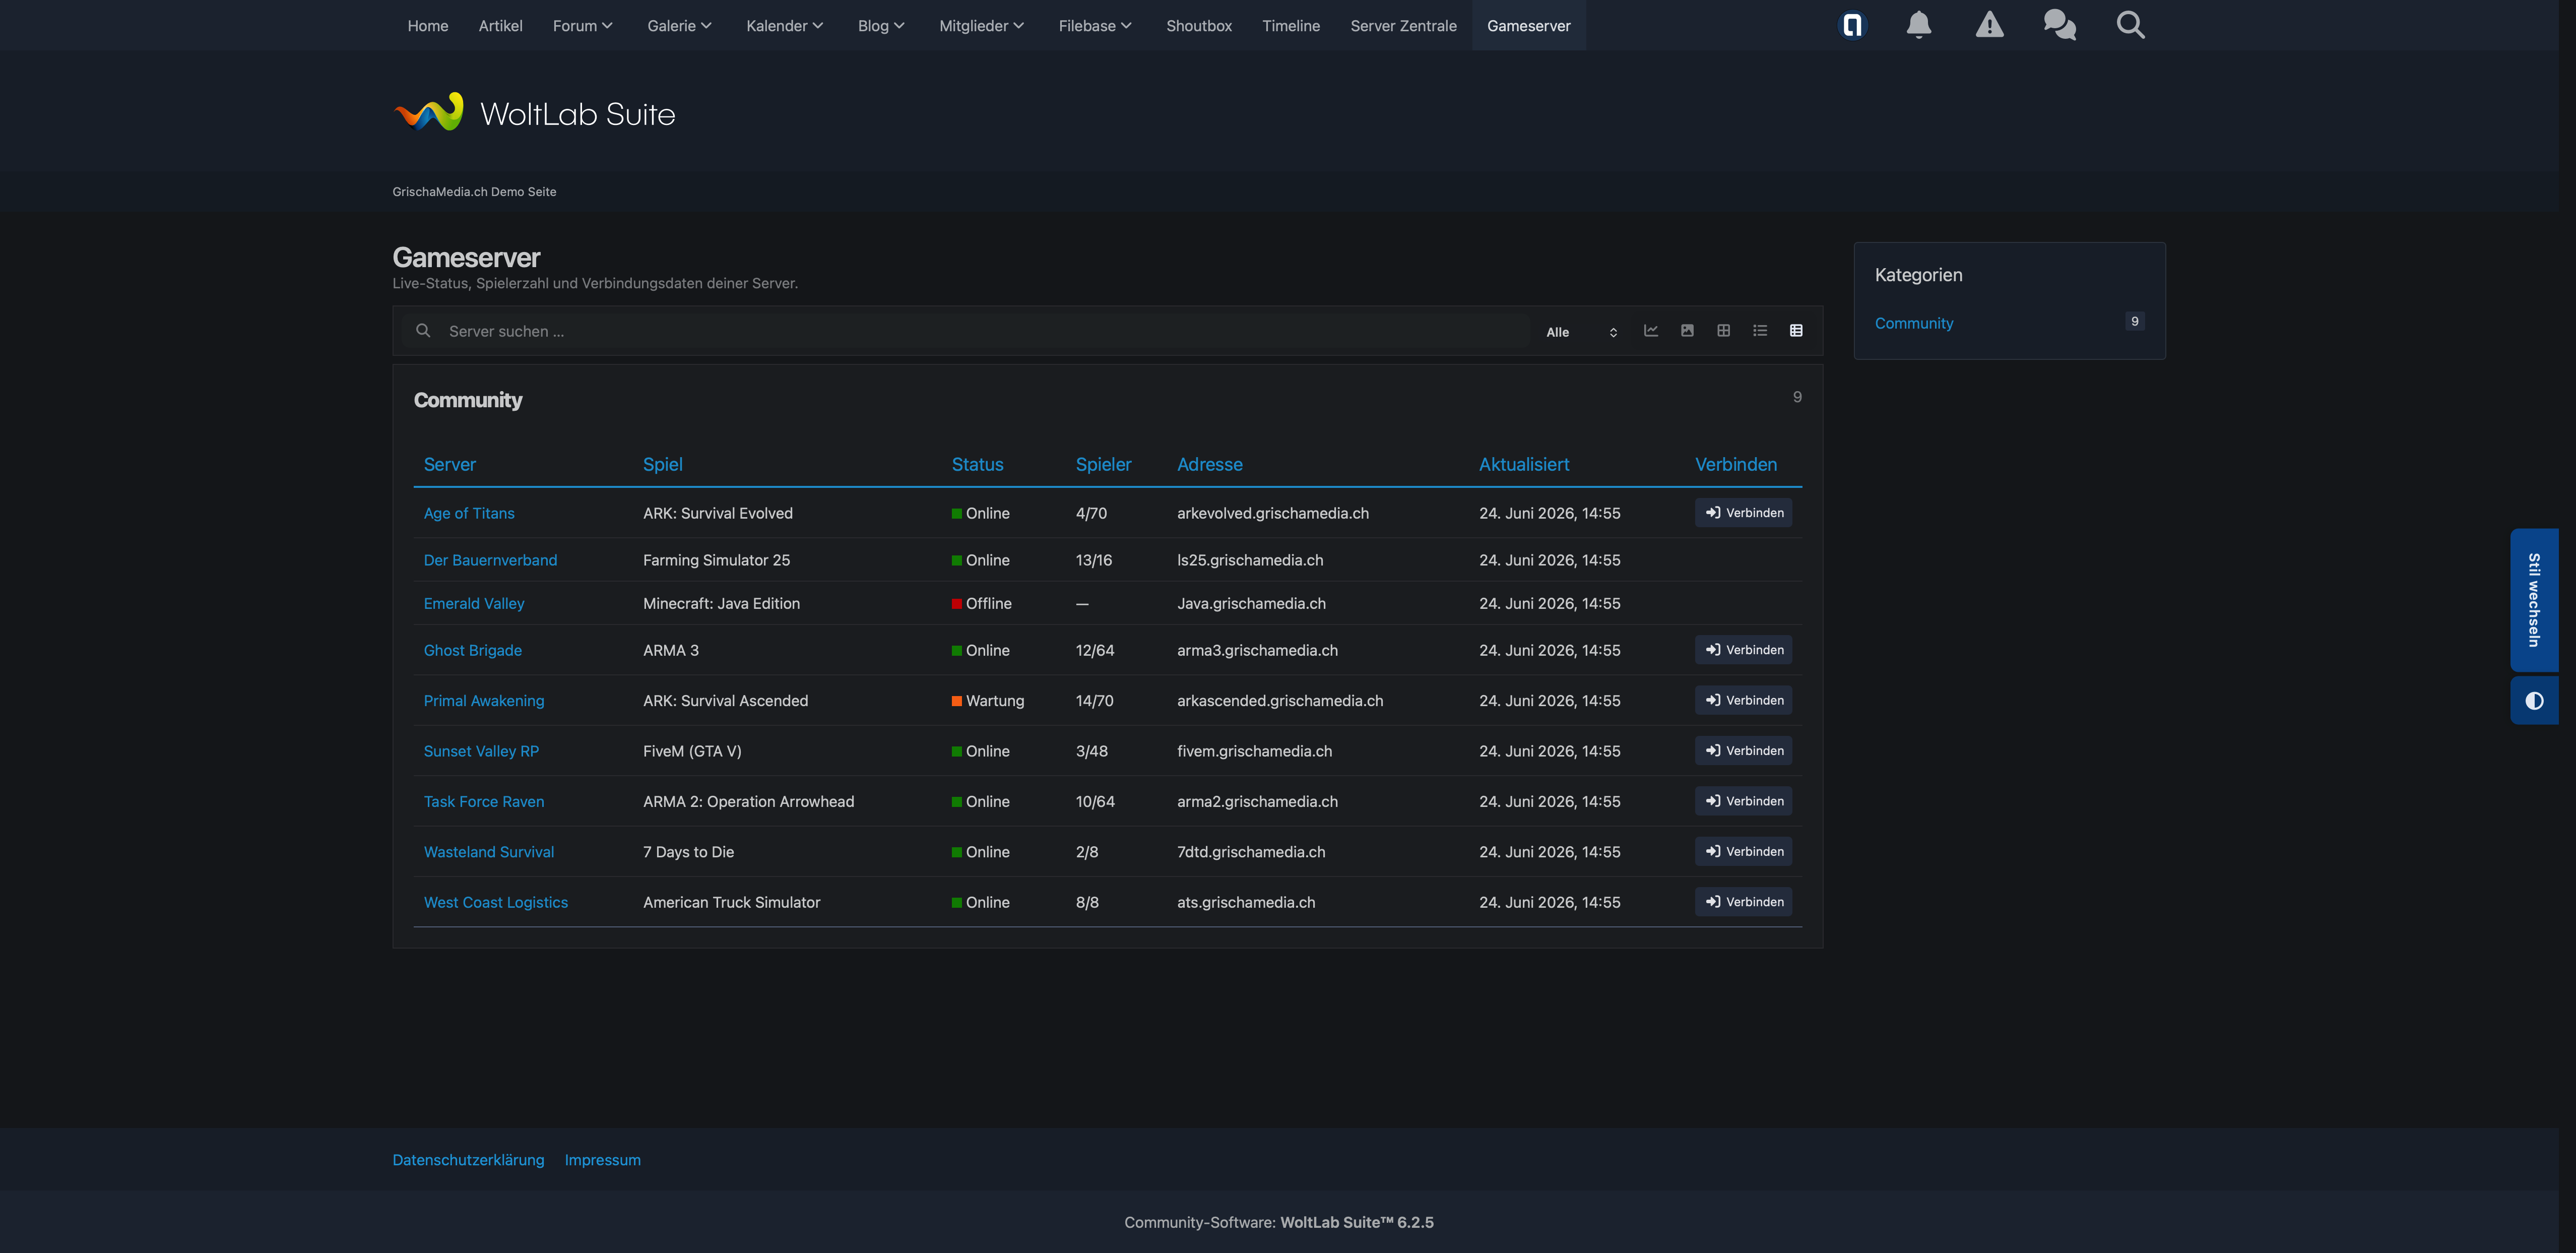
Task: Sort the table by Status column
Action: point(977,464)
